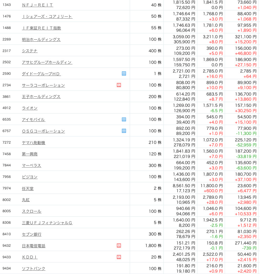Click システナ gain value +46,800 円

click(x=246, y=53)
